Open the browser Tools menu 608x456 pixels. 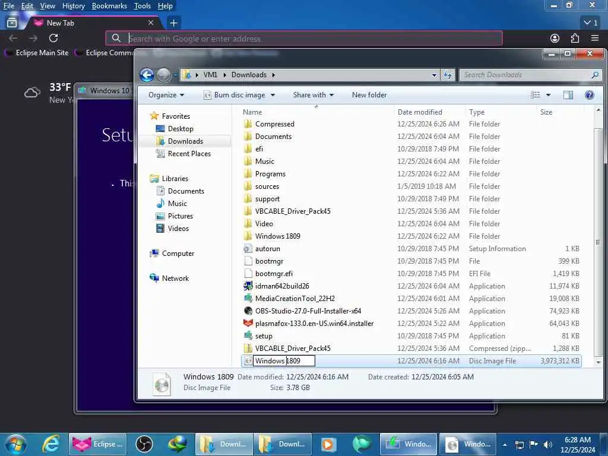pos(142,6)
